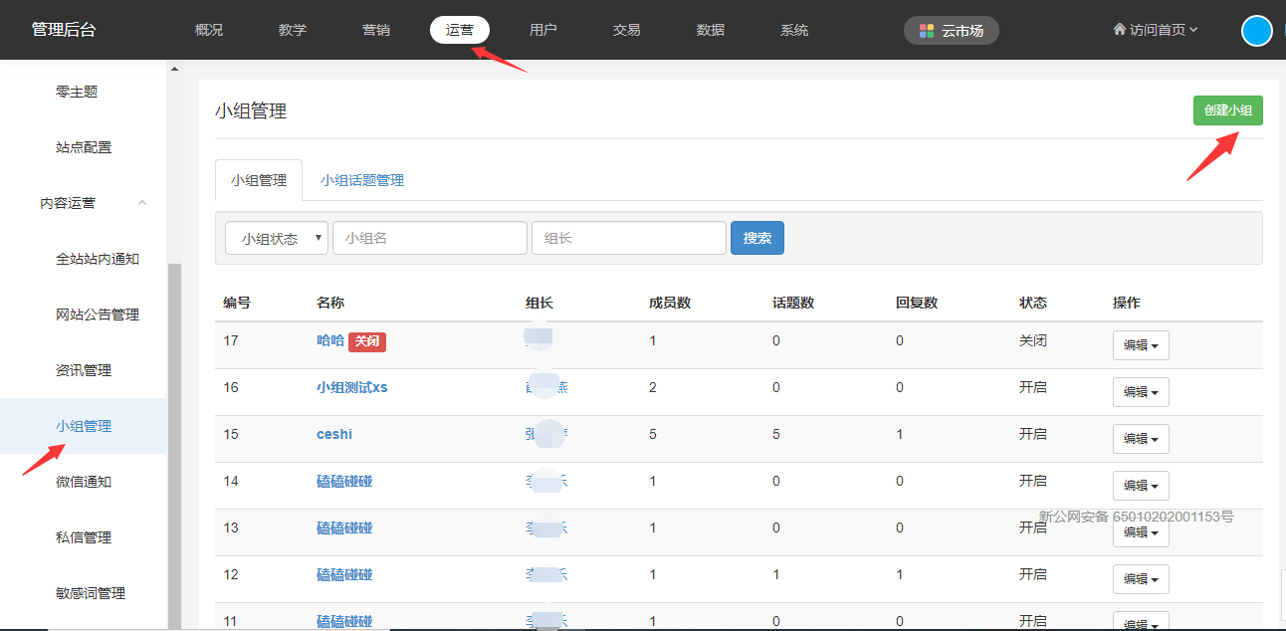
Task: Collapse the 内容运营 sidebar section
Action: tap(141, 203)
